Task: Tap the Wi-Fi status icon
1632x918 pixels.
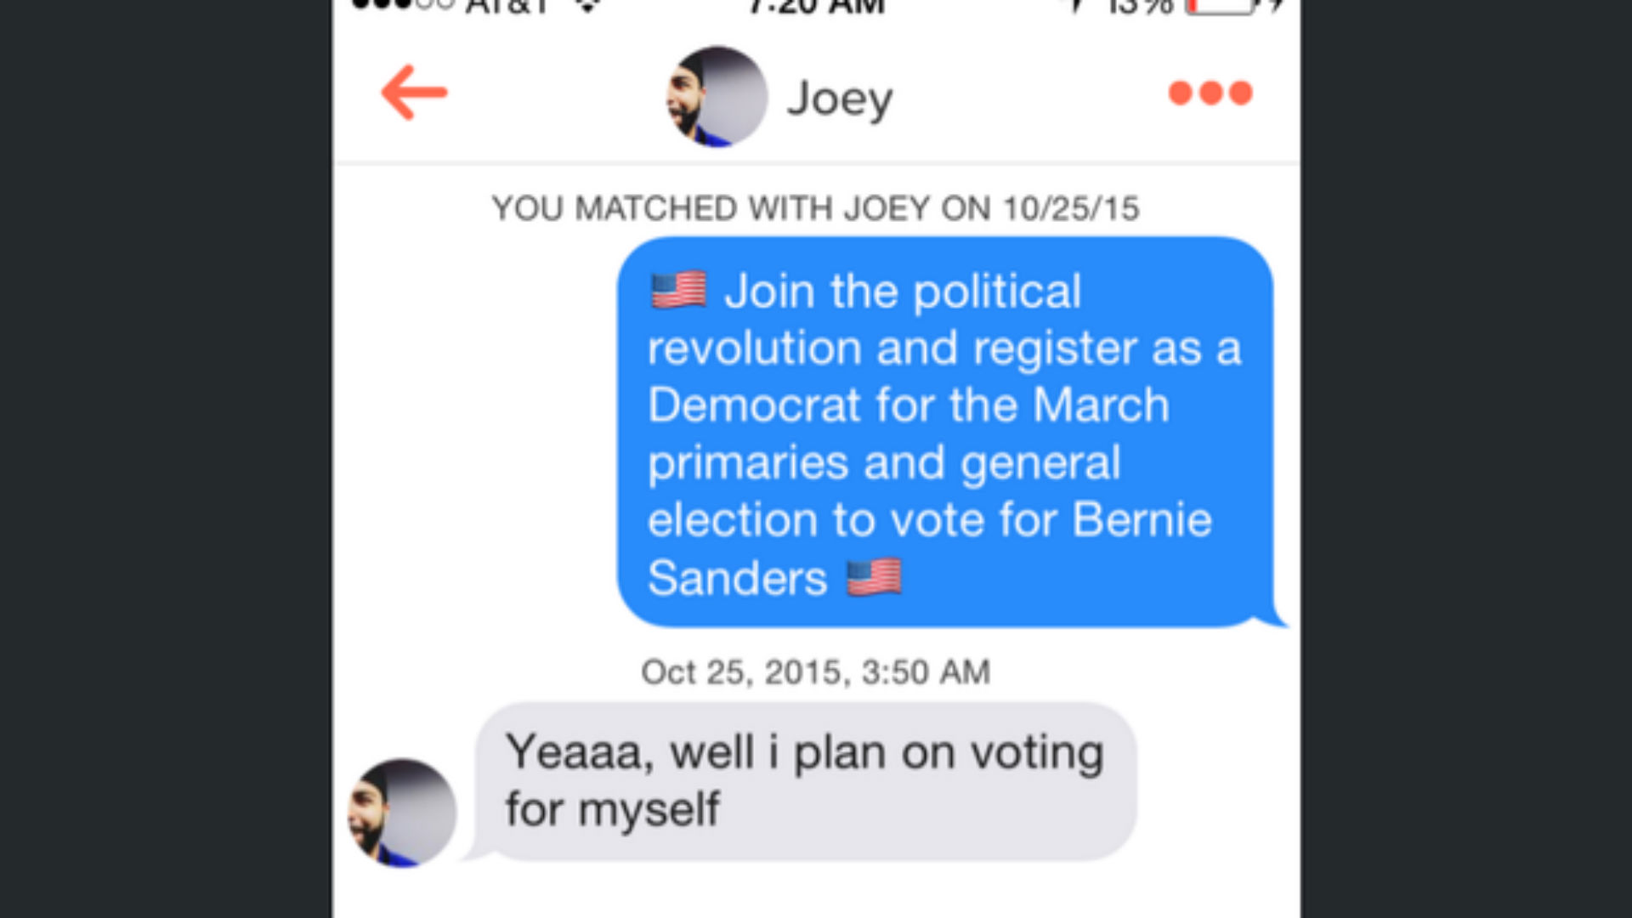Action: coord(587,5)
